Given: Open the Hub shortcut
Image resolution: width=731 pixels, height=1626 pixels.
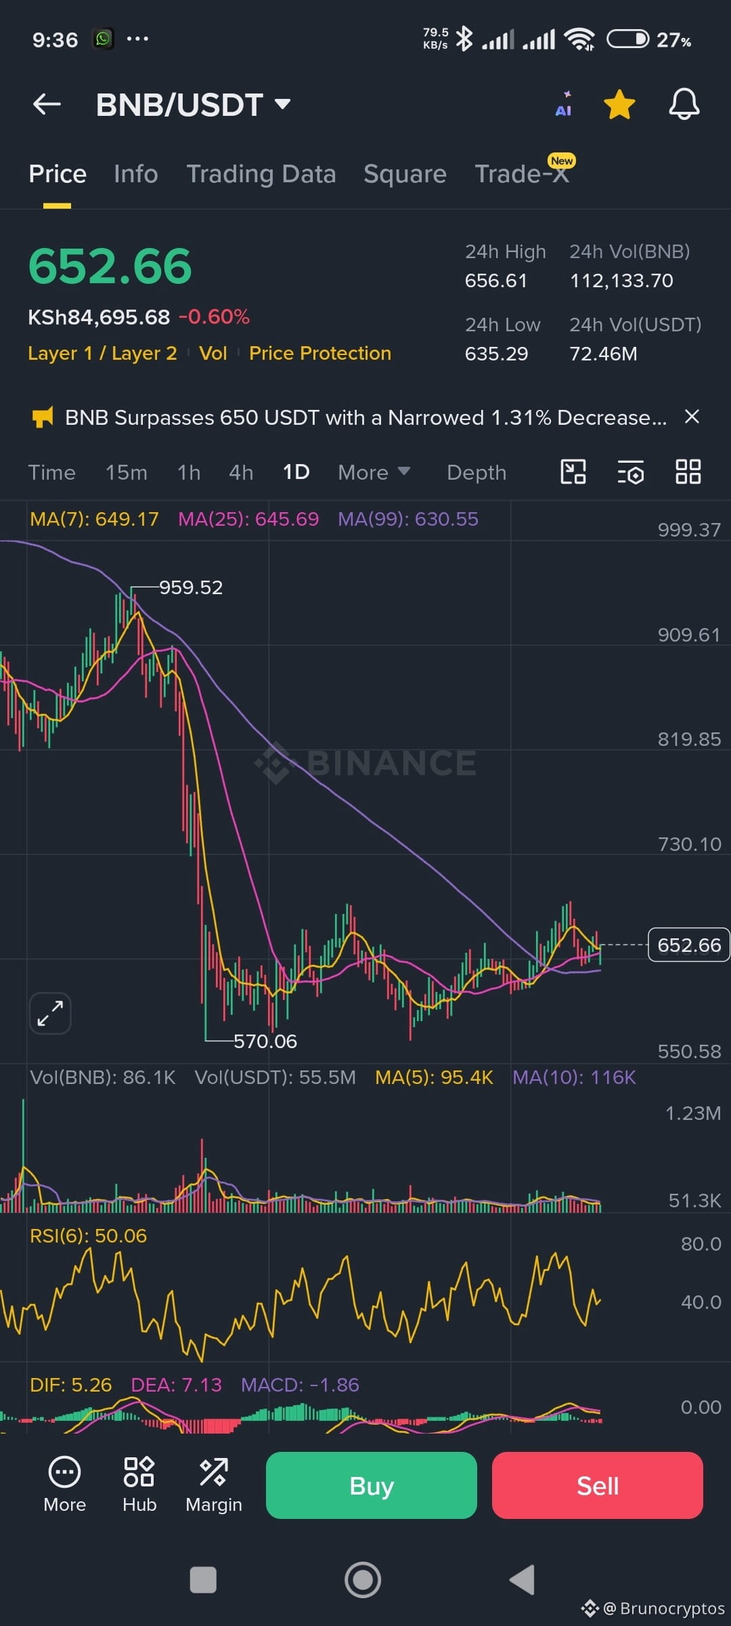Looking at the screenshot, I should pyautogui.click(x=139, y=1484).
